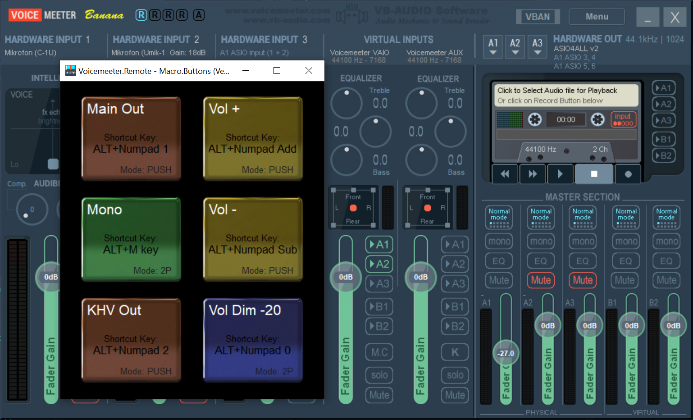This screenshot has width=693, height=420.
Task: Enable B1 routing on Voicemeeter AUX strip
Action: [455, 307]
